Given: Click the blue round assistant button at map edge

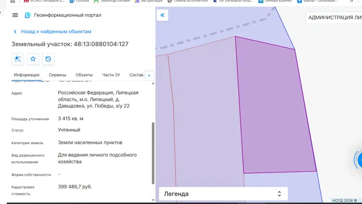Looking at the screenshot, I should click(x=359, y=159).
